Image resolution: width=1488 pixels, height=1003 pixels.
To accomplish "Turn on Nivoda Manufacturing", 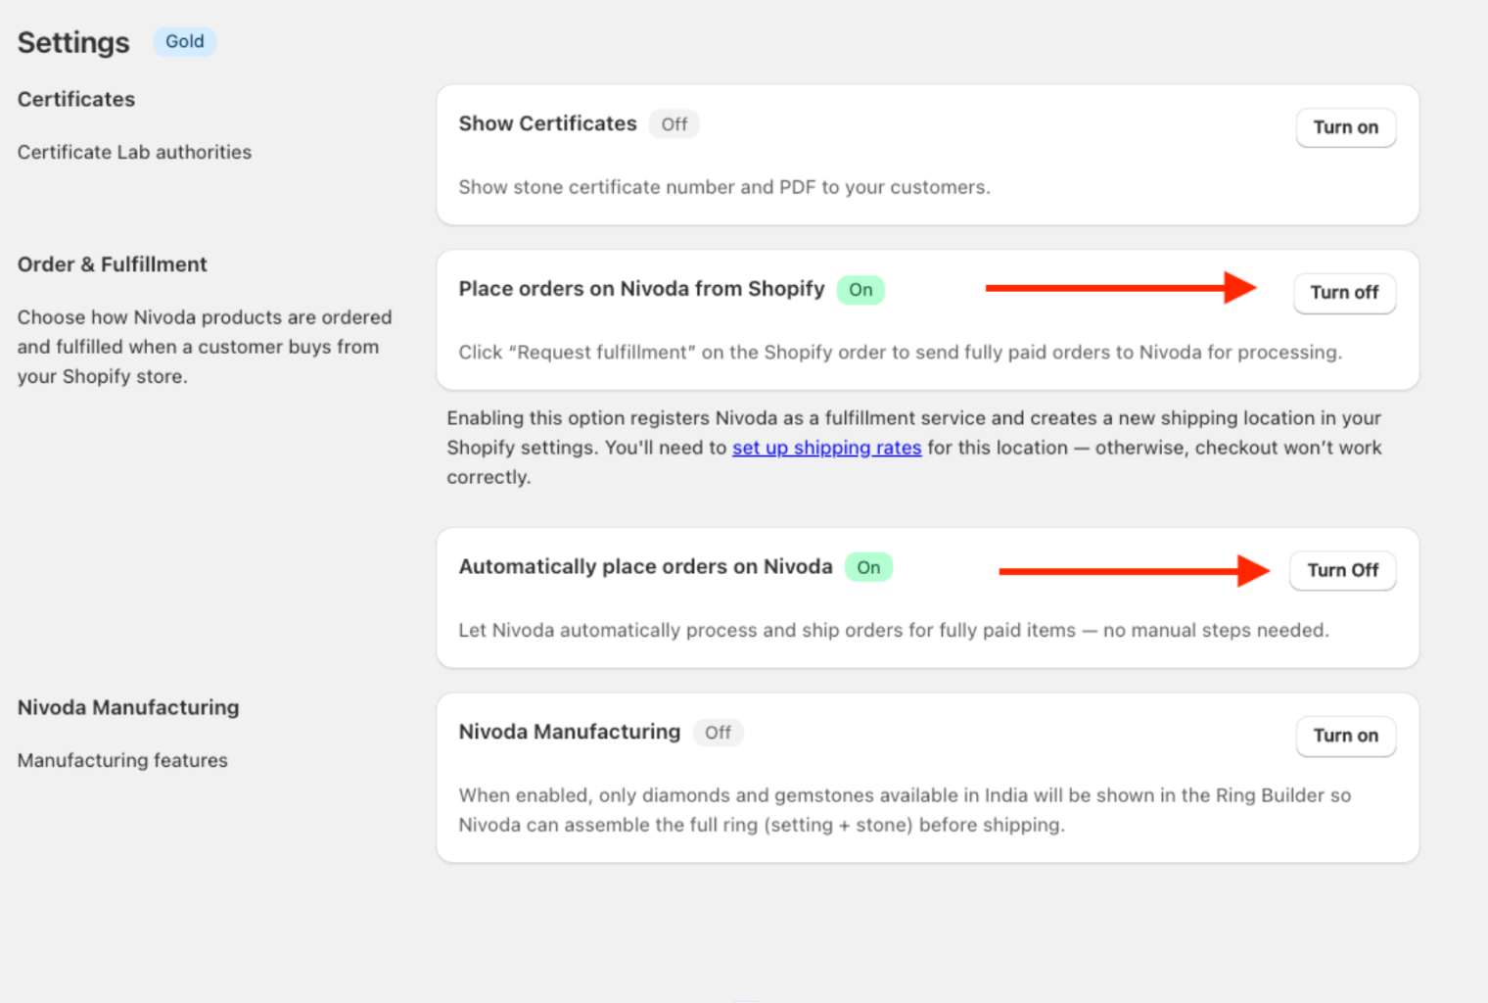I will click(x=1345, y=736).
